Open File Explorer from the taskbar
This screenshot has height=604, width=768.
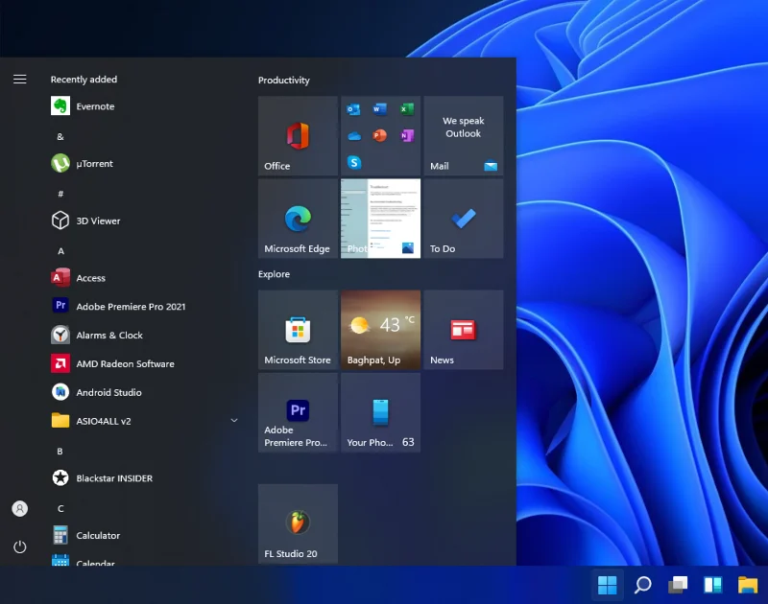[747, 585]
